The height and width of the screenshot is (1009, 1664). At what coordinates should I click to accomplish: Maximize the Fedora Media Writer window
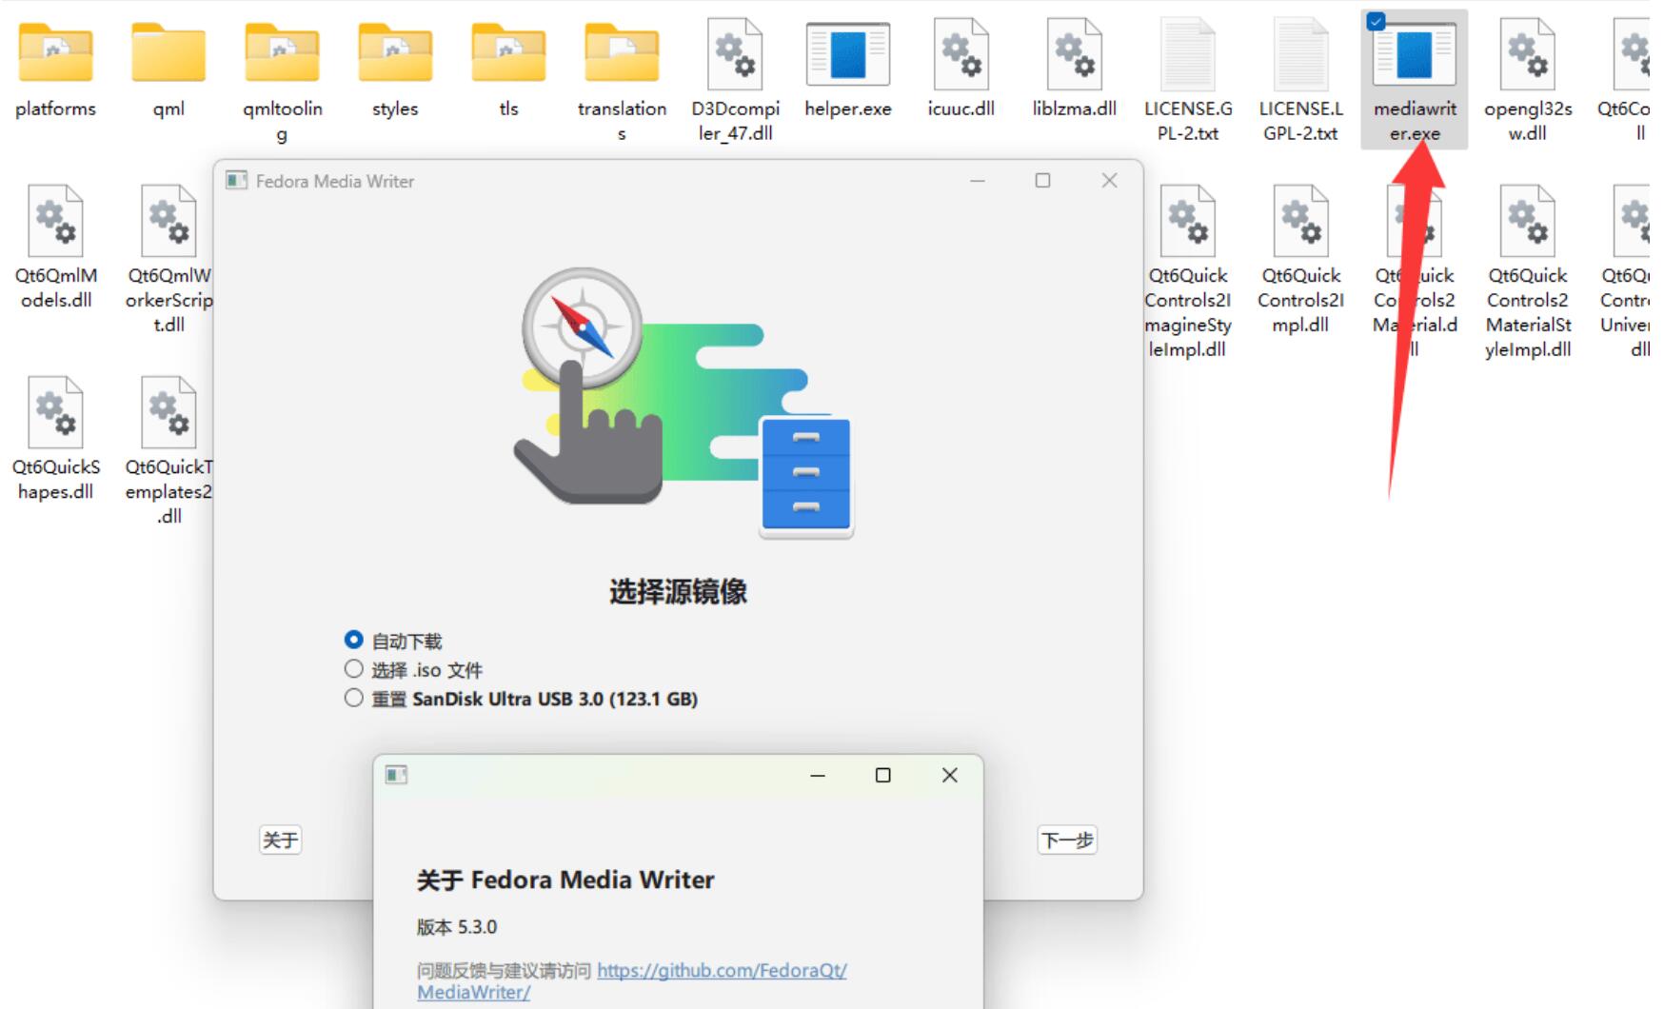click(1042, 181)
